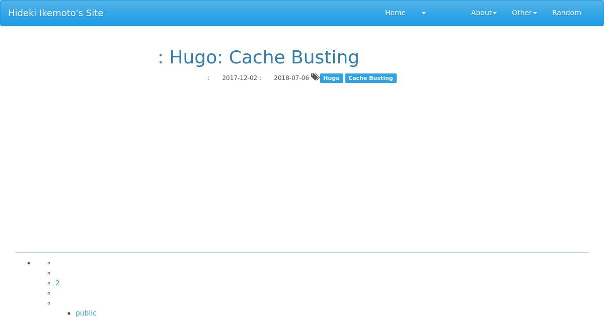Expand the unlabeled caret dropdown in navbar
The image size is (604, 317).
423,13
